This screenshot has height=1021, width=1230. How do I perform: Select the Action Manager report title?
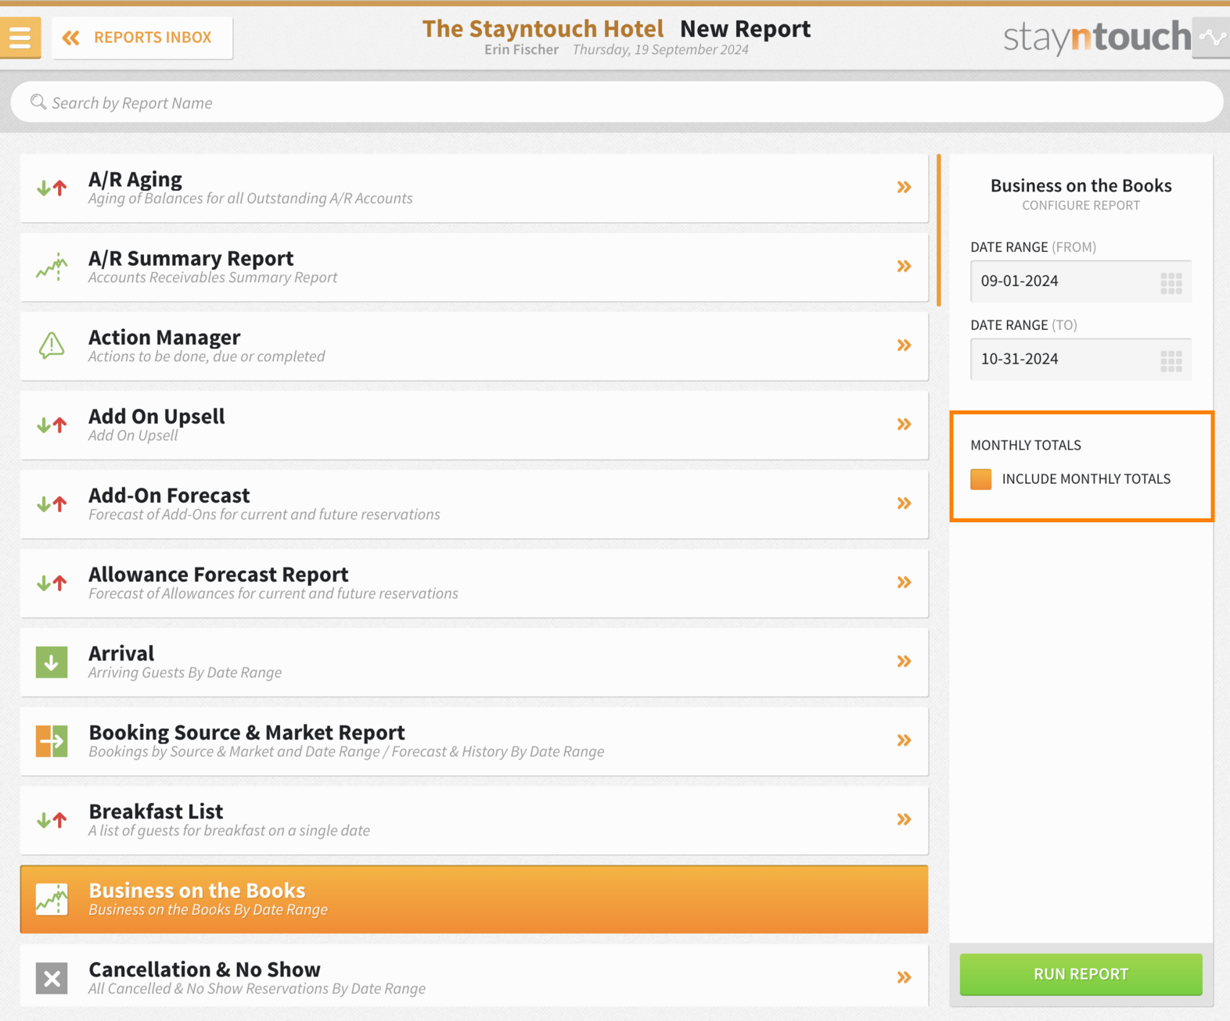[x=164, y=337]
